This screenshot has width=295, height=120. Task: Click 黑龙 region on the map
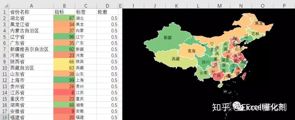tap(259, 23)
